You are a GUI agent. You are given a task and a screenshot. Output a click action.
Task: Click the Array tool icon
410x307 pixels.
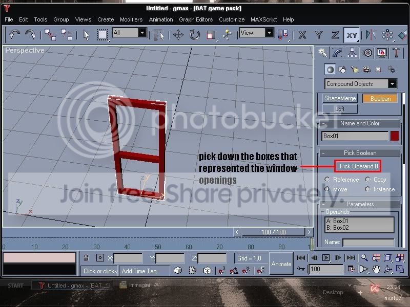387,35
